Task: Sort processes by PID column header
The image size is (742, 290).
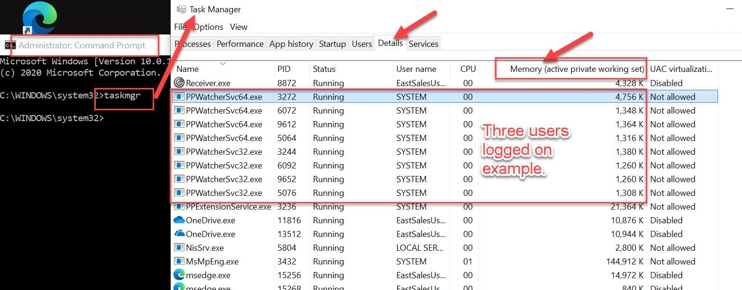Action: point(284,69)
